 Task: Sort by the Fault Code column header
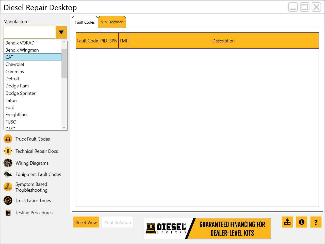(x=88, y=41)
